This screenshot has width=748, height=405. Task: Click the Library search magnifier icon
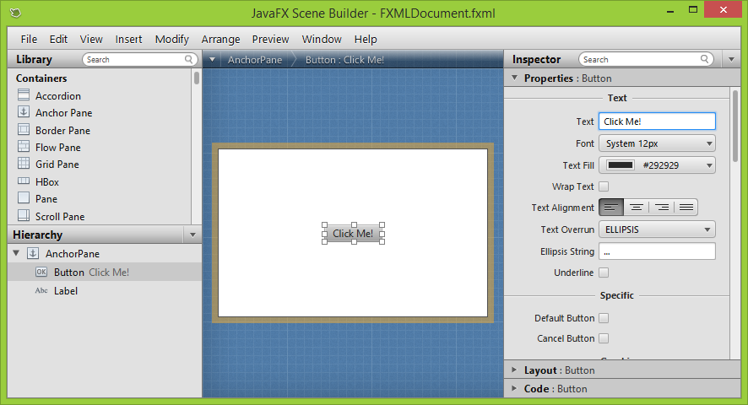189,59
